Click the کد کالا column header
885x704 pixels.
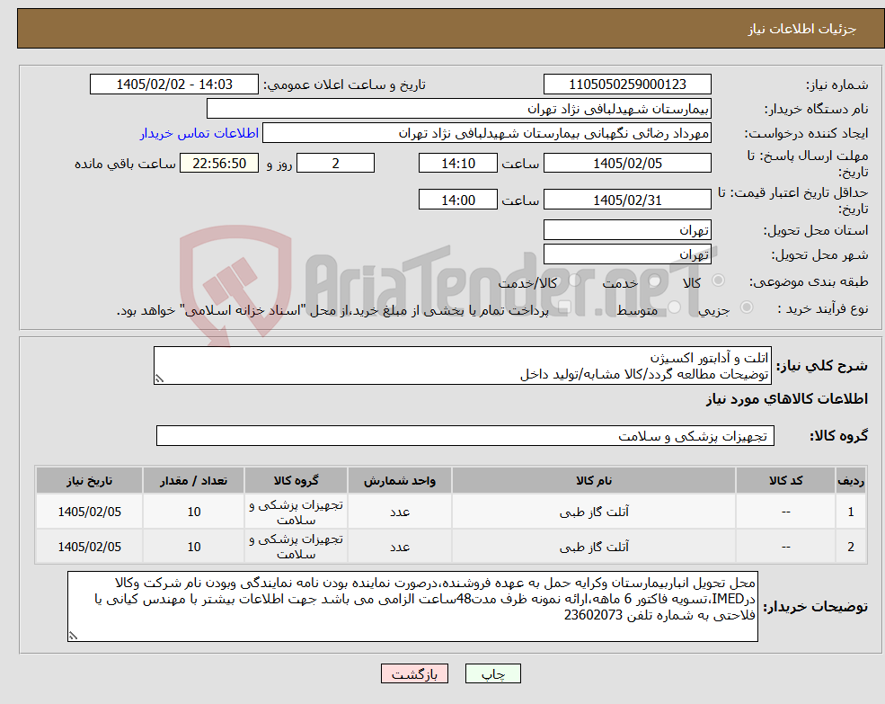coord(785,480)
